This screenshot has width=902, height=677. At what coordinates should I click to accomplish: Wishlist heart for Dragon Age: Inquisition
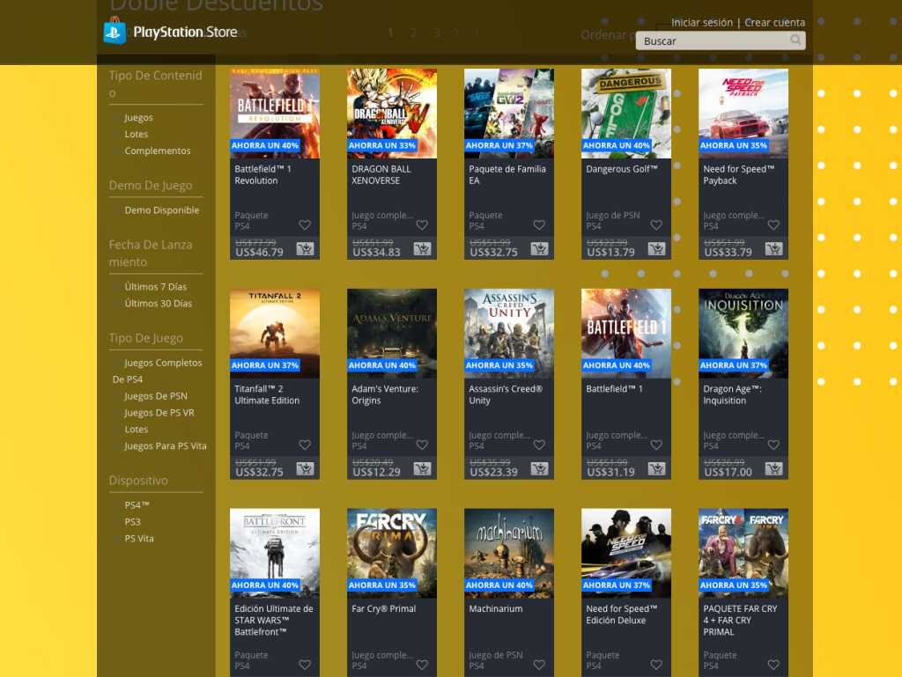click(773, 445)
